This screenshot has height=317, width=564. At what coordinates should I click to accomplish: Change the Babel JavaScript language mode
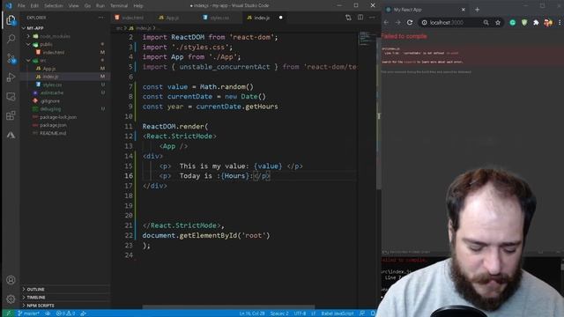coord(337,313)
